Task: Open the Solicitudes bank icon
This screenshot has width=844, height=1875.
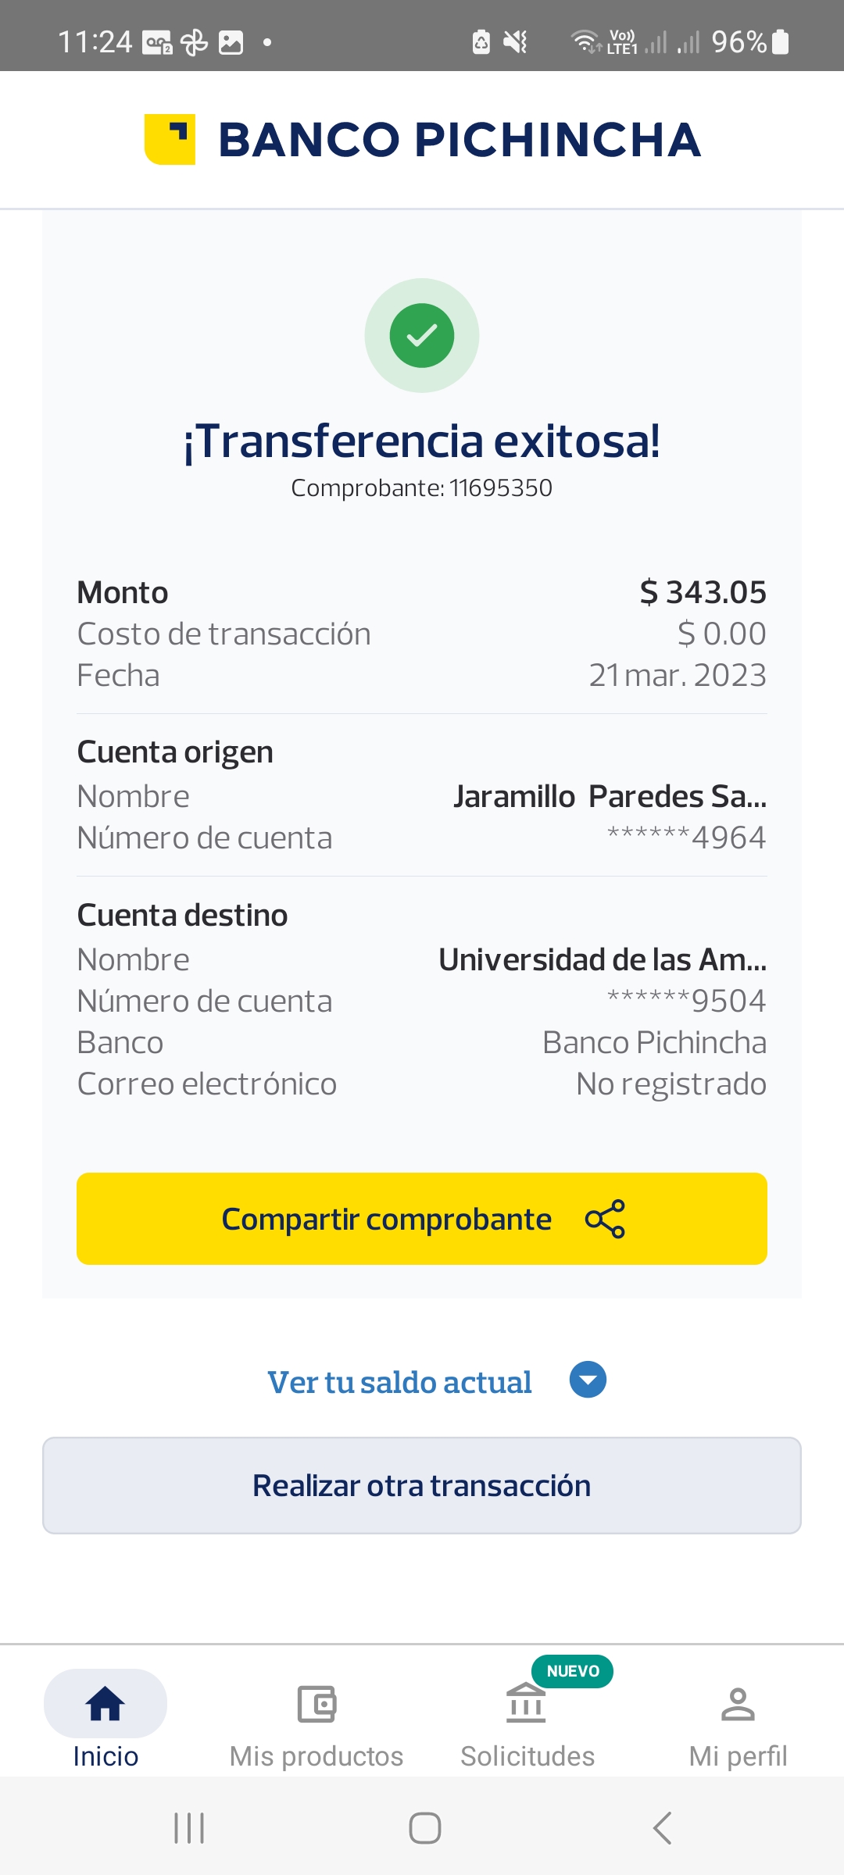Action: [x=526, y=1703]
